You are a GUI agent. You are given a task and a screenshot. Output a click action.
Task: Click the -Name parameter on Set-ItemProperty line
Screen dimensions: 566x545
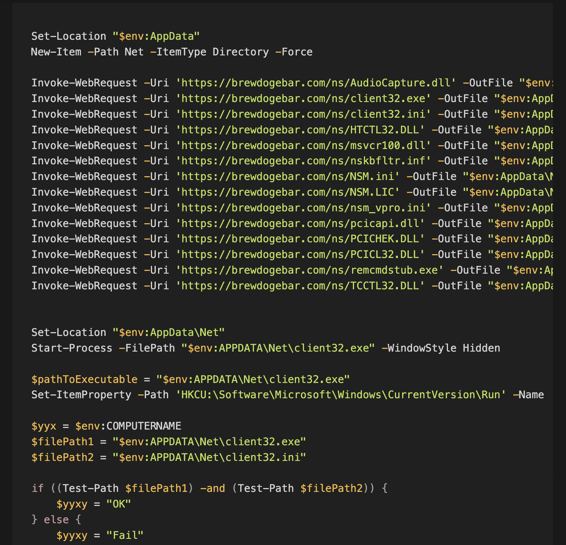point(528,395)
